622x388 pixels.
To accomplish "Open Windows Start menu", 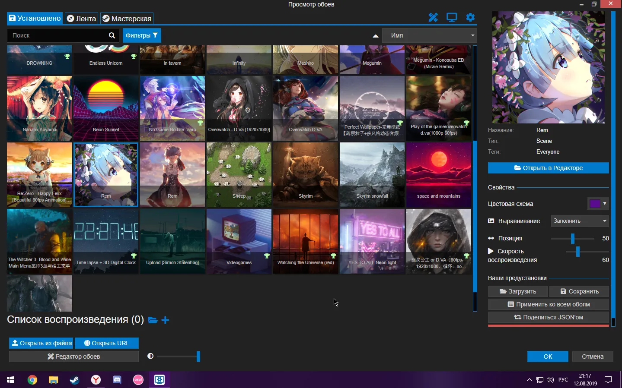I will [10, 380].
